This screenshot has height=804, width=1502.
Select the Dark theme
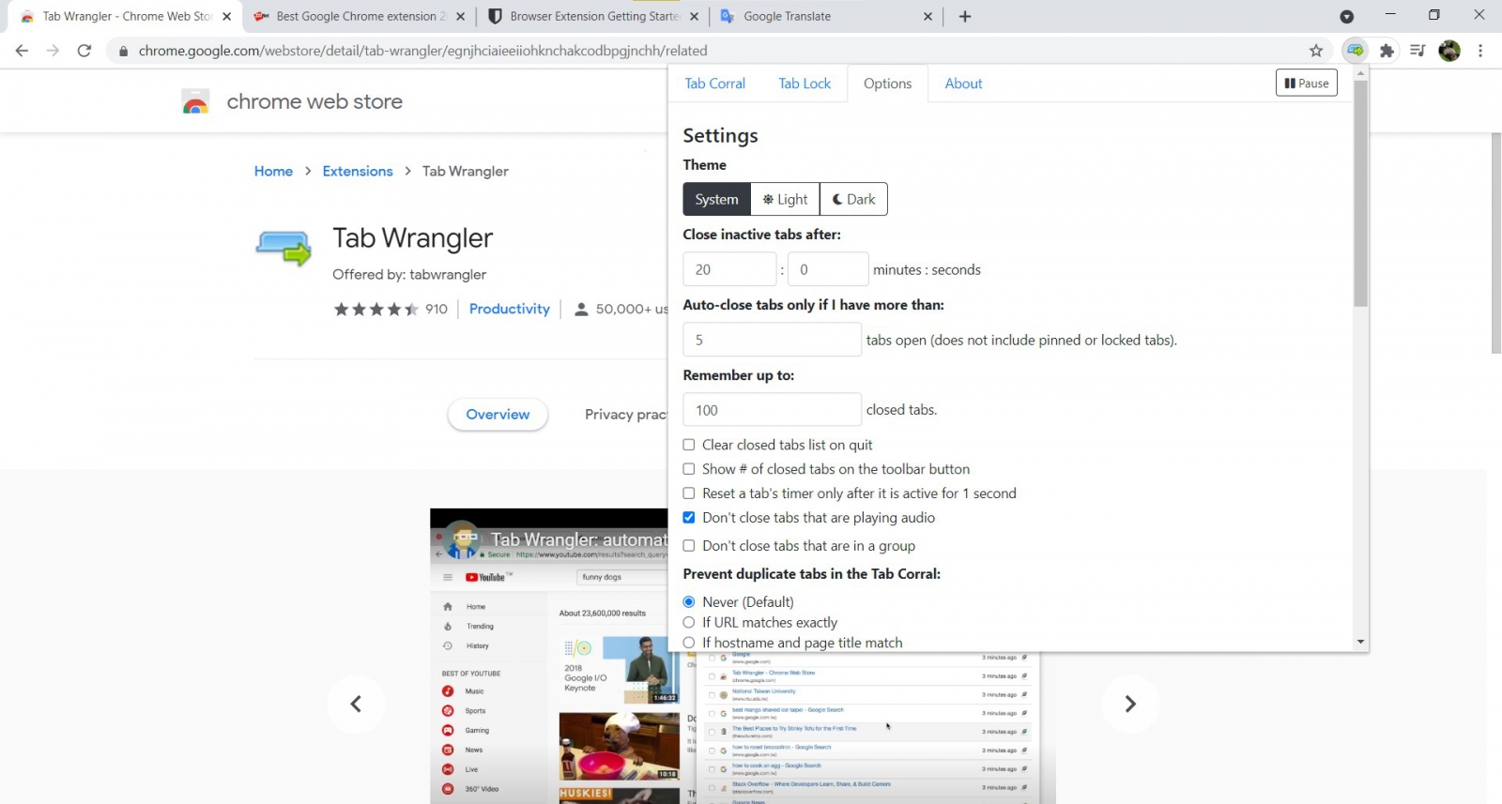coord(853,199)
